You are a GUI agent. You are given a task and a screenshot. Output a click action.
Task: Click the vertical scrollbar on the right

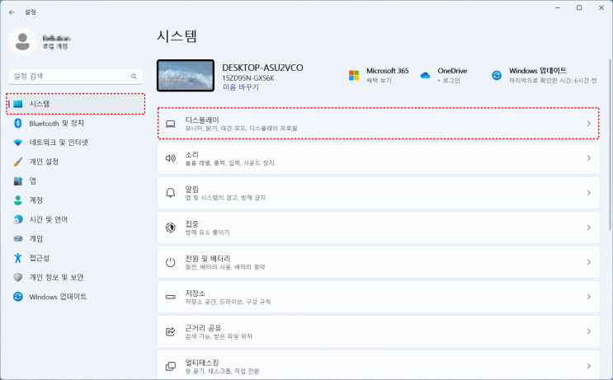pyautogui.click(x=611, y=144)
